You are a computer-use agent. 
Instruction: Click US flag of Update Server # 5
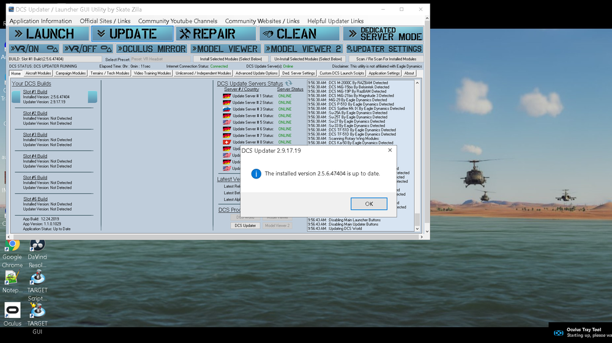click(227, 122)
